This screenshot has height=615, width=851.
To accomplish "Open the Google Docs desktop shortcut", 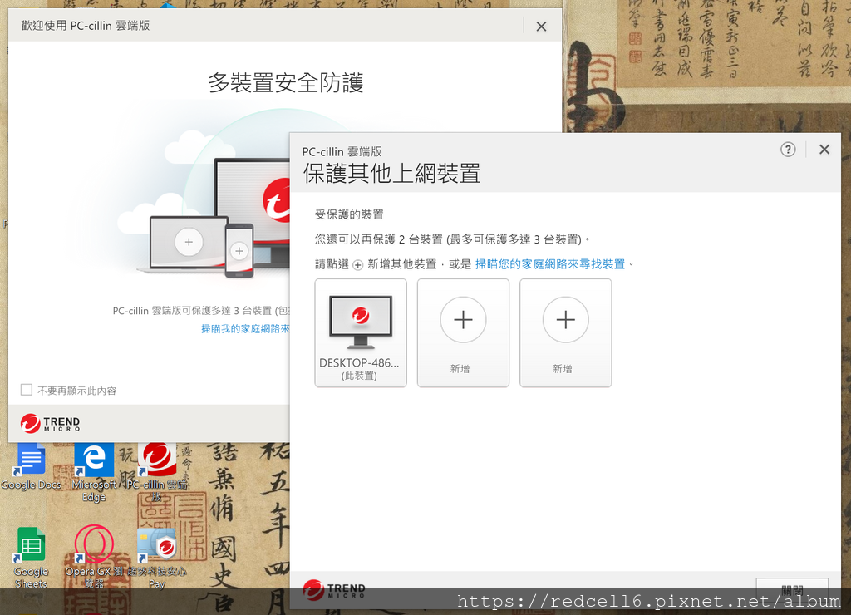I will (31, 467).
